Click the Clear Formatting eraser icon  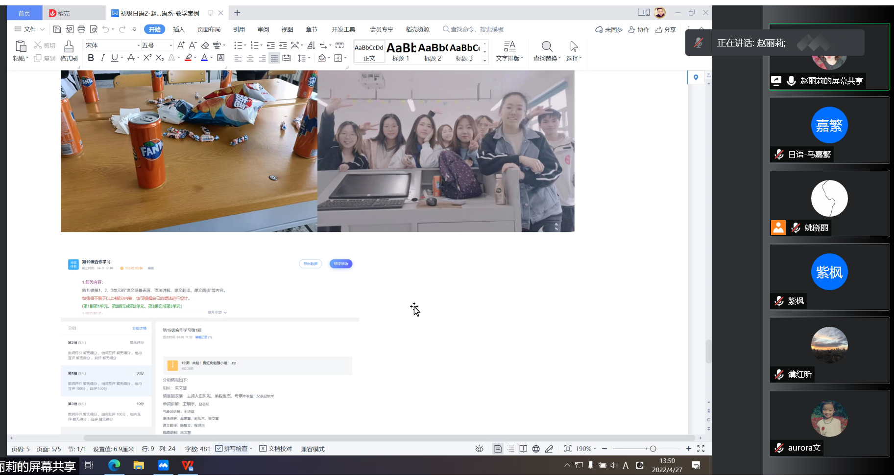pos(205,45)
